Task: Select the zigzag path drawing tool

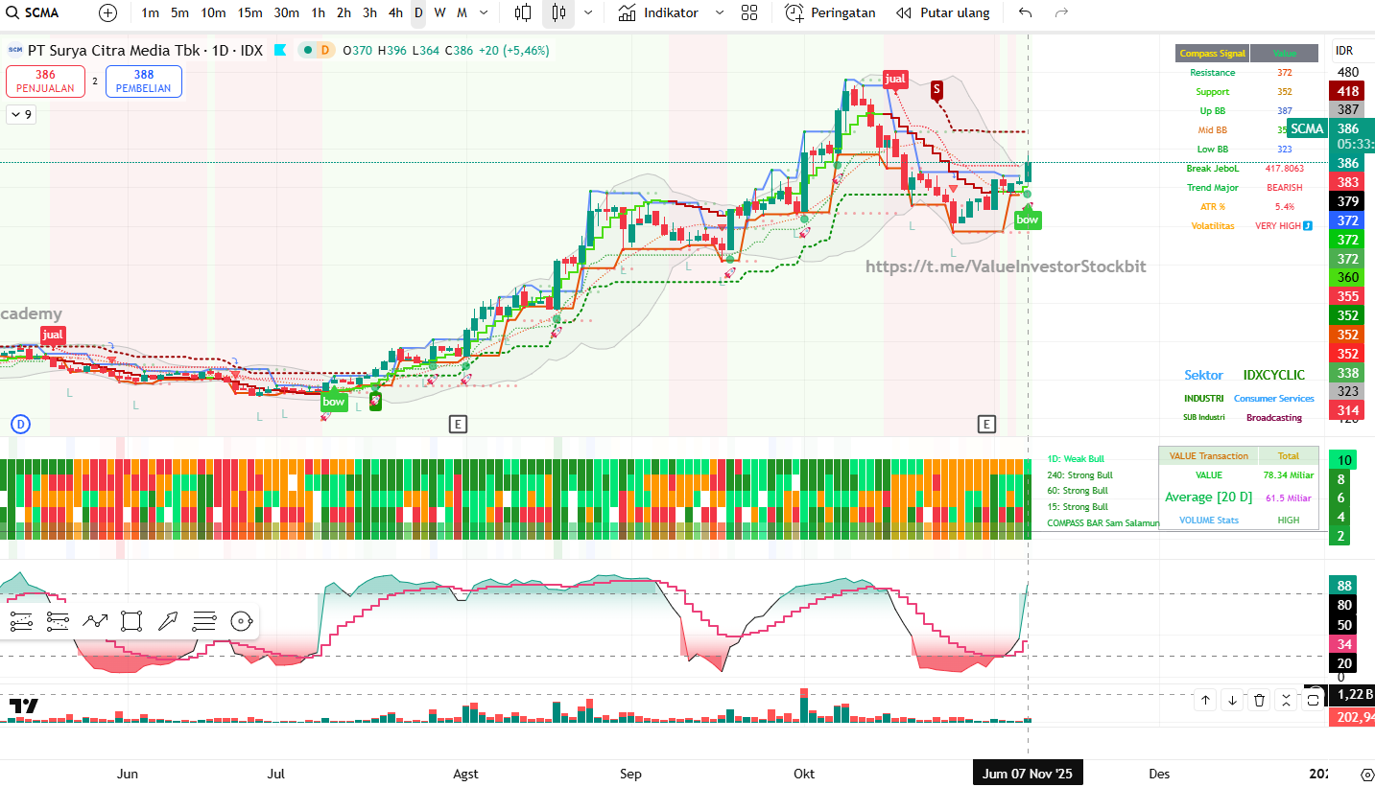Action: [x=95, y=621]
